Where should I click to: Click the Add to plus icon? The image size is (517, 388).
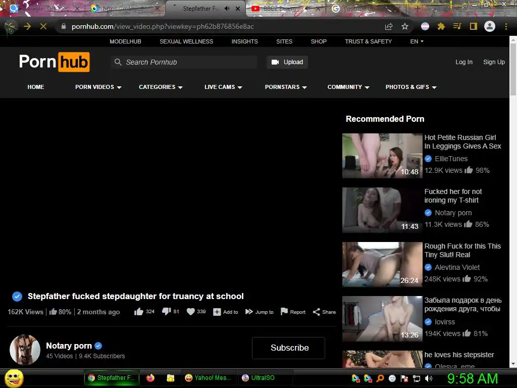click(x=217, y=312)
